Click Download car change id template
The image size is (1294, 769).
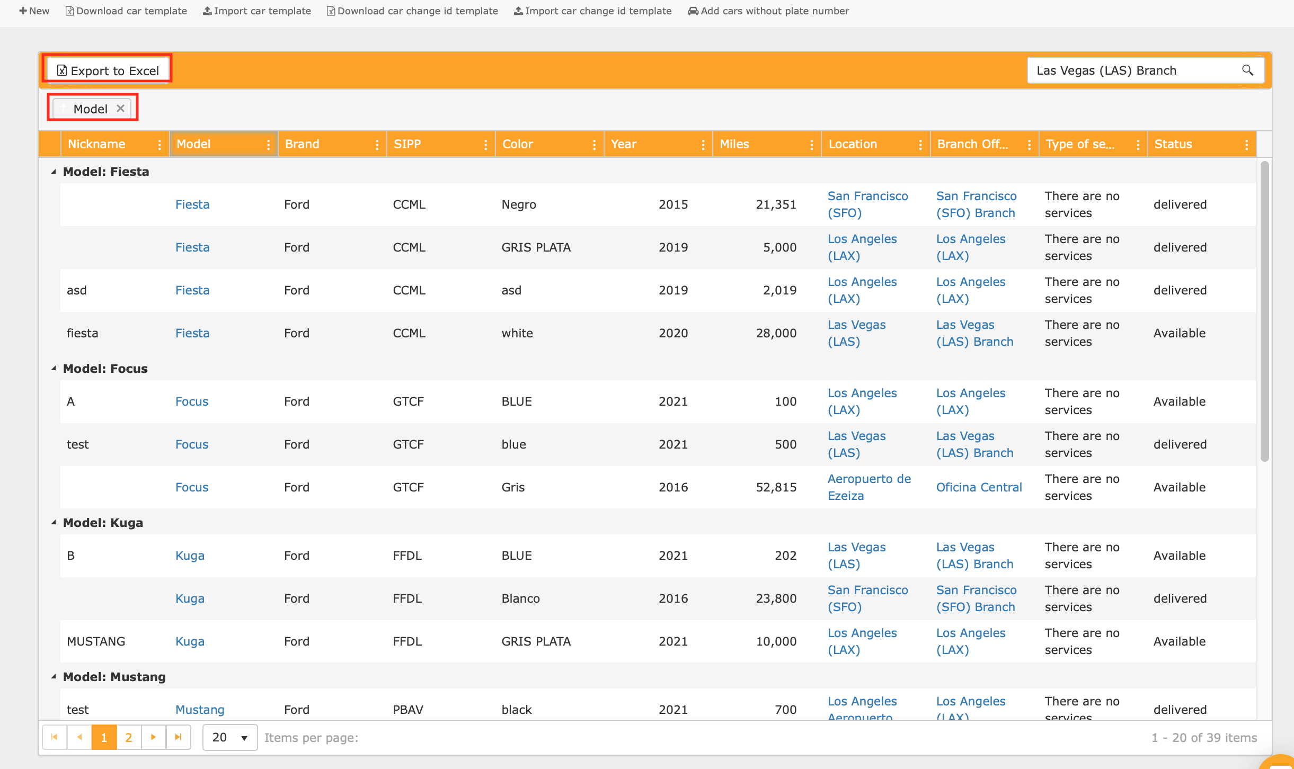pos(412,11)
